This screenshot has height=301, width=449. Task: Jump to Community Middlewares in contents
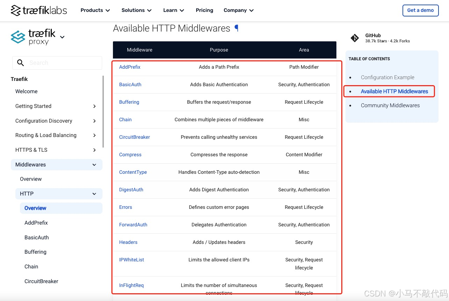pyautogui.click(x=390, y=105)
